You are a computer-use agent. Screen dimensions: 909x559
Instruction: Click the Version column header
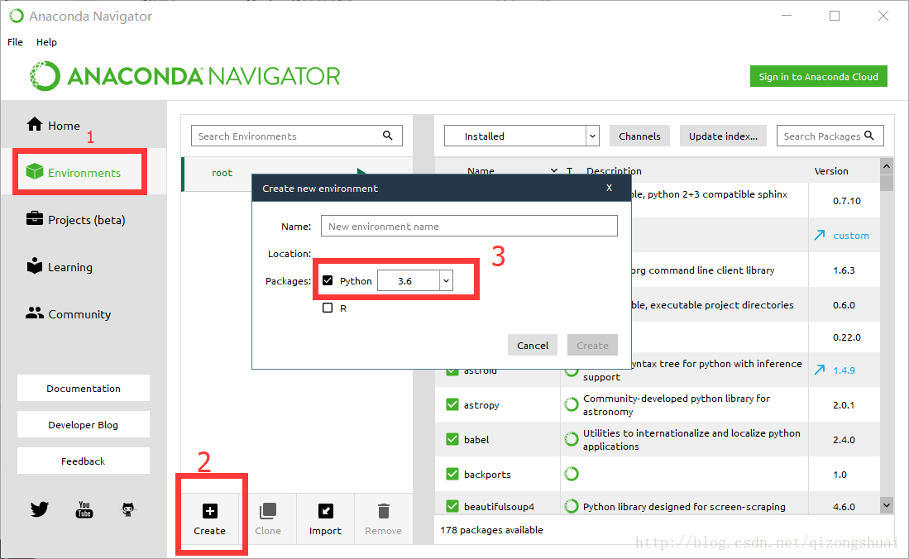[x=830, y=170]
